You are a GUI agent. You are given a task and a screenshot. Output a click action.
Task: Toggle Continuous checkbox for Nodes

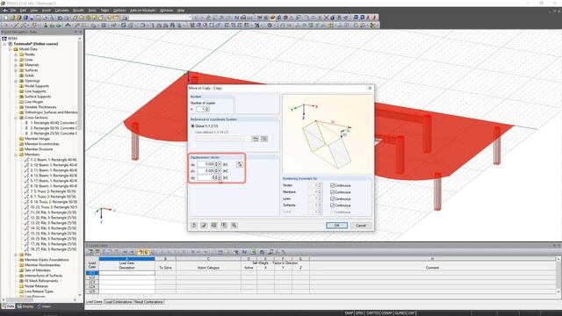332,185
